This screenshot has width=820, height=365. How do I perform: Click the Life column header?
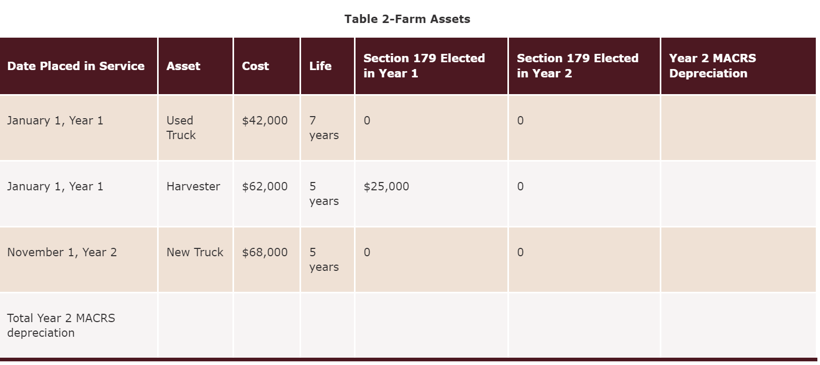coord(320,66)
